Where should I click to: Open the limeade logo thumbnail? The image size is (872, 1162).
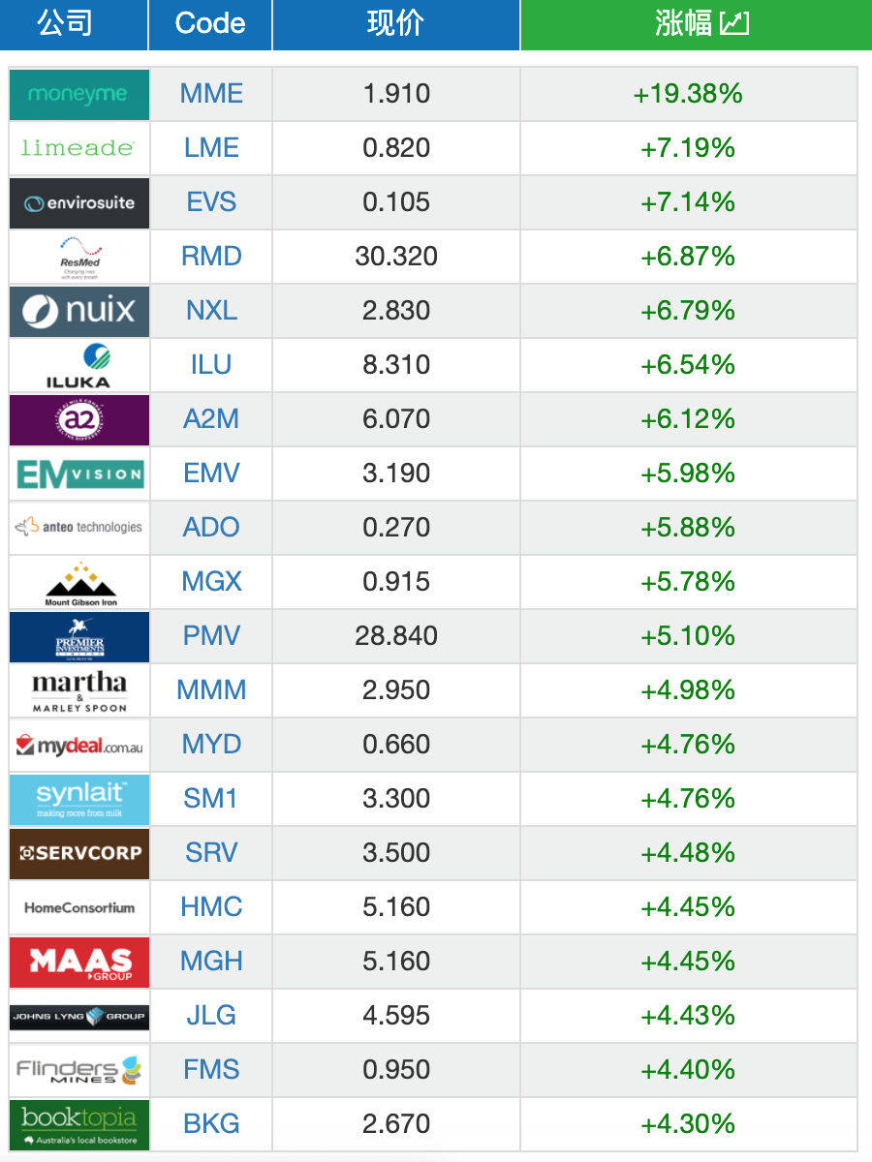78,148
